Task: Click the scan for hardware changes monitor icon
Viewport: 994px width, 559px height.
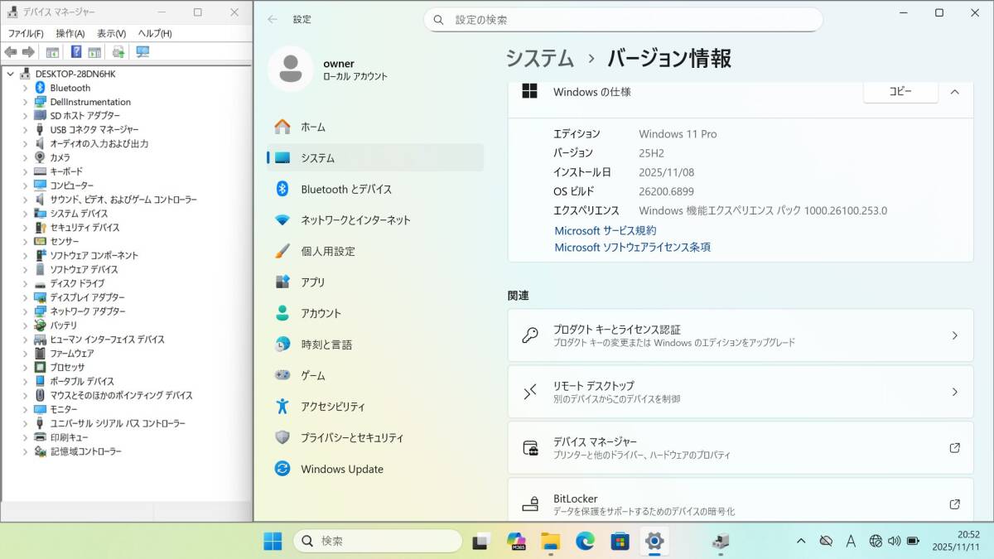Action: (142, 52)
